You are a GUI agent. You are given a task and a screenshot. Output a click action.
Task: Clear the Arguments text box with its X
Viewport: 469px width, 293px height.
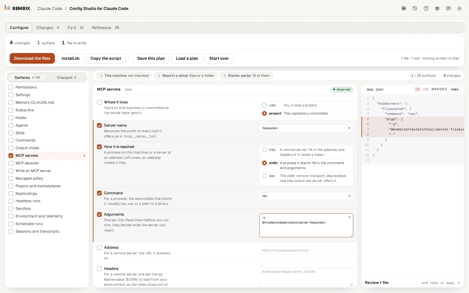tap(349, 217)
